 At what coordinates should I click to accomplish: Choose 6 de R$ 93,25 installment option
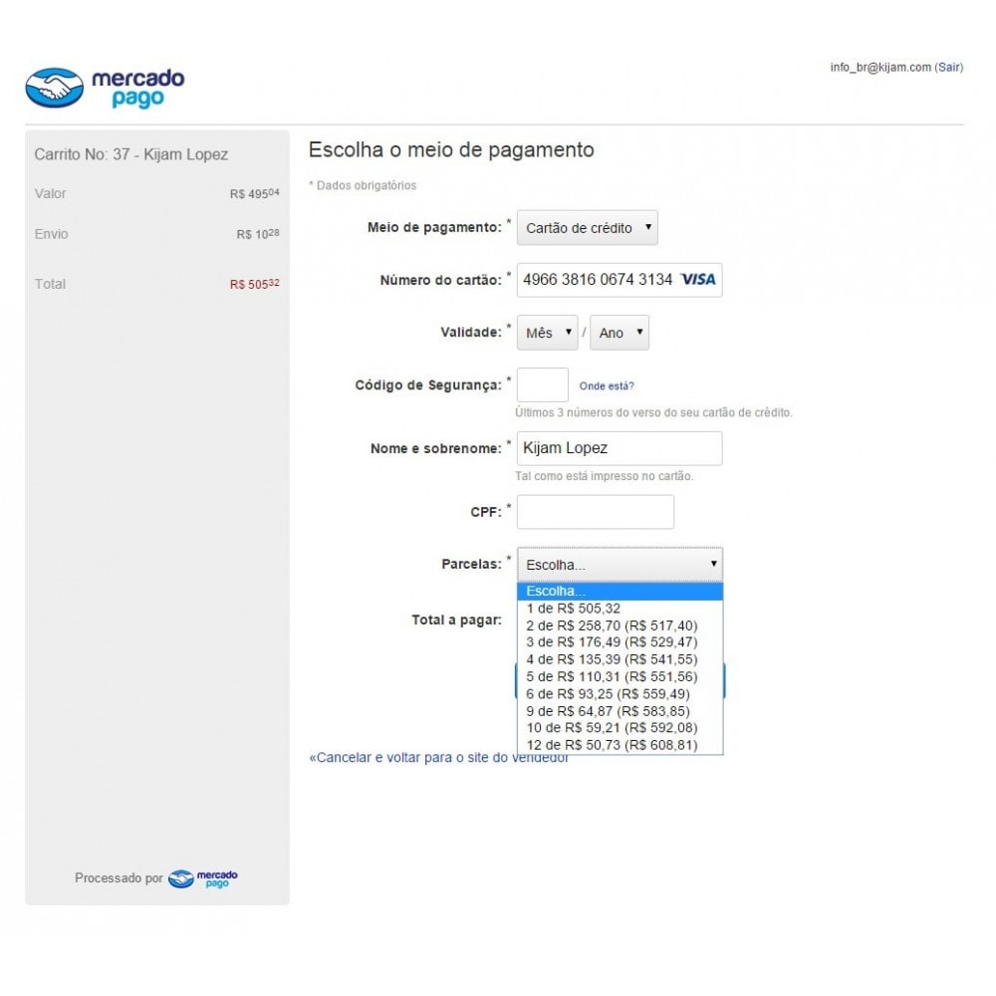point(620,693)
